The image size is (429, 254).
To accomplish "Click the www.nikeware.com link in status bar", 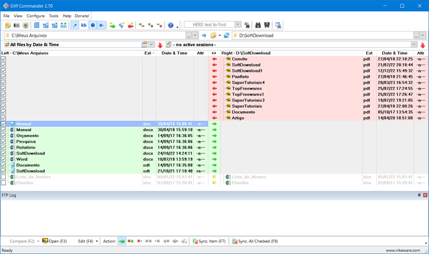I will tap(403, 251).
